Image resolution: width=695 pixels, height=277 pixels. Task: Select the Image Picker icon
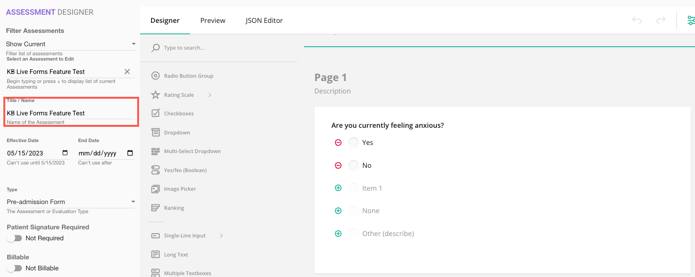155,189
